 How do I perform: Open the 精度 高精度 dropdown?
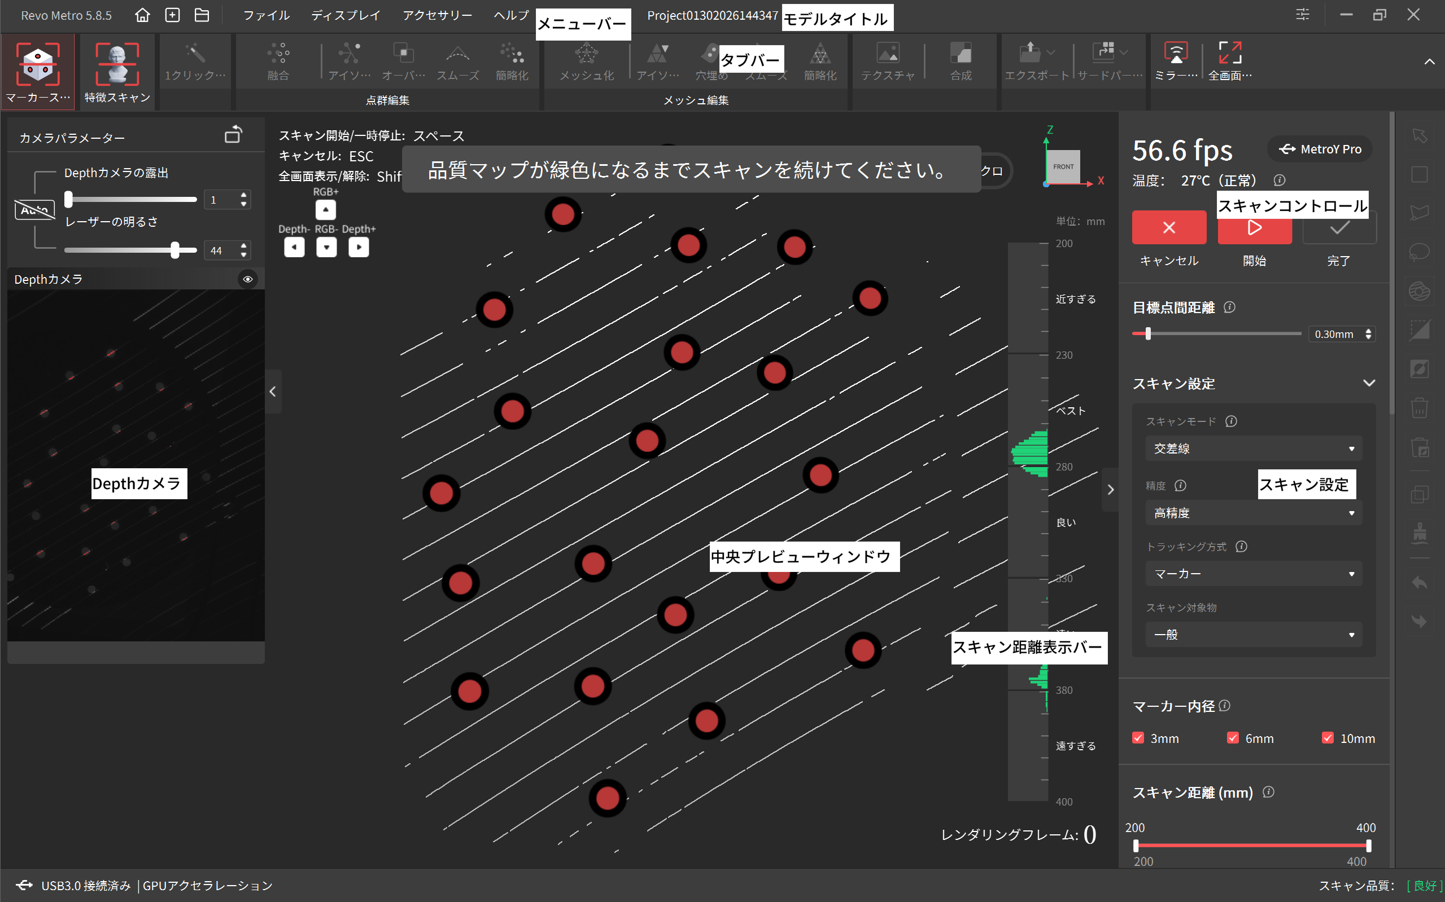1254,513
